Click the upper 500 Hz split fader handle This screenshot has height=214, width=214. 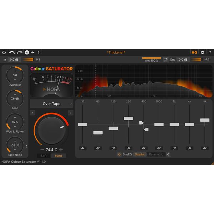[x=141, y=123]
